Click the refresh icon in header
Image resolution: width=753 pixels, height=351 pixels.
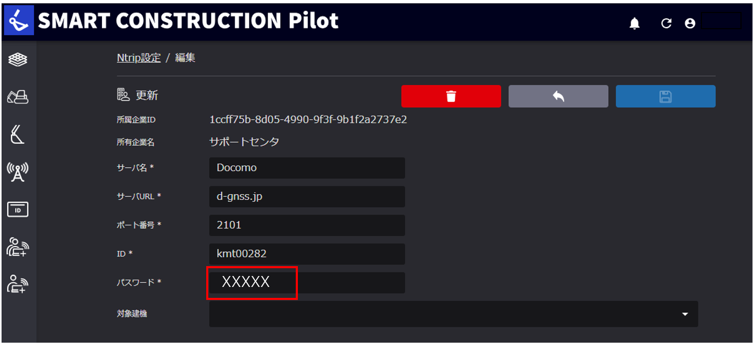tap(666, 23)
